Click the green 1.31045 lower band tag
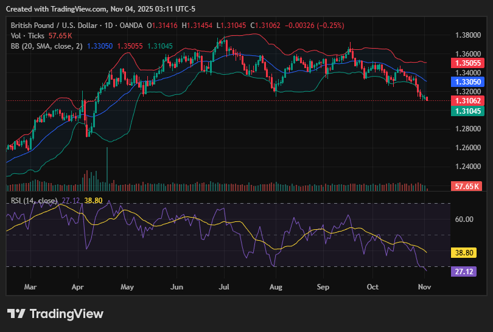Image resolution: width=493 pixels, height=332 pixels. point(466,111)
